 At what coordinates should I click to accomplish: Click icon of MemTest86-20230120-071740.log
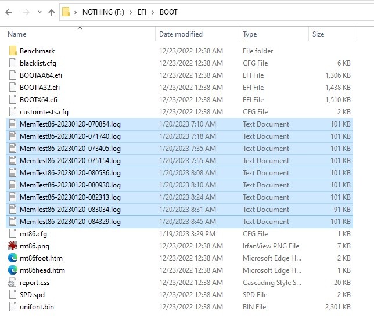coord(13,136)
